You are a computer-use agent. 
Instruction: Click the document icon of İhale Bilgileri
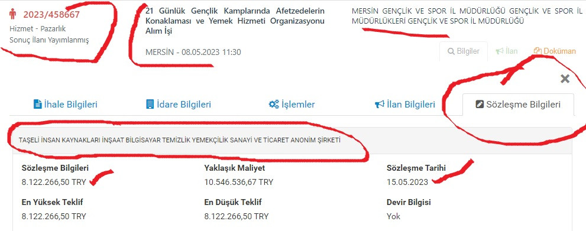[x=37, y=104]
